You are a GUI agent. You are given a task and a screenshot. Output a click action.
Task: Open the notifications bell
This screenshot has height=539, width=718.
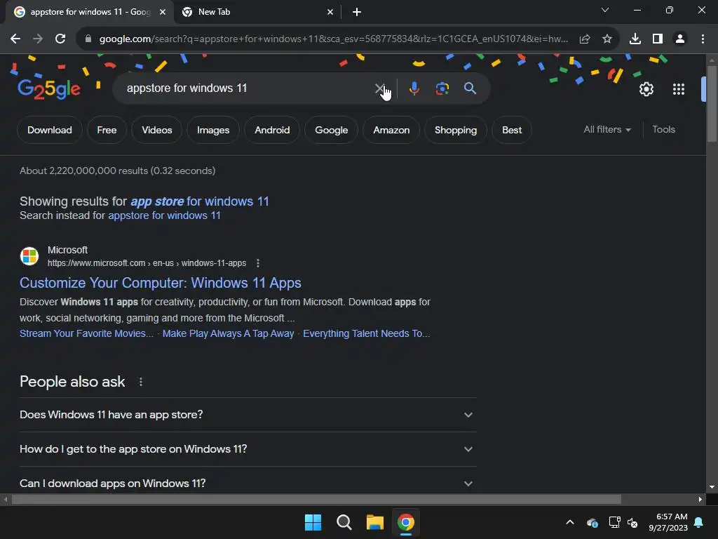pos(699,522)
